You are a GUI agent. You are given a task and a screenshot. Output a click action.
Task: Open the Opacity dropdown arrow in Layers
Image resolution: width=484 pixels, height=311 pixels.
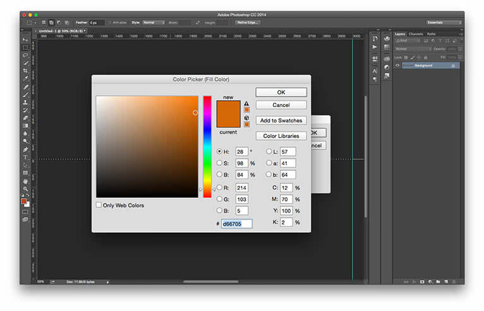460,49
